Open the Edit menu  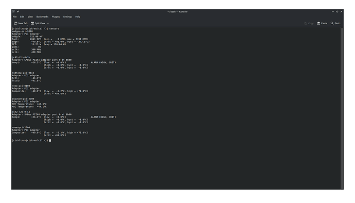pos(22,17)
